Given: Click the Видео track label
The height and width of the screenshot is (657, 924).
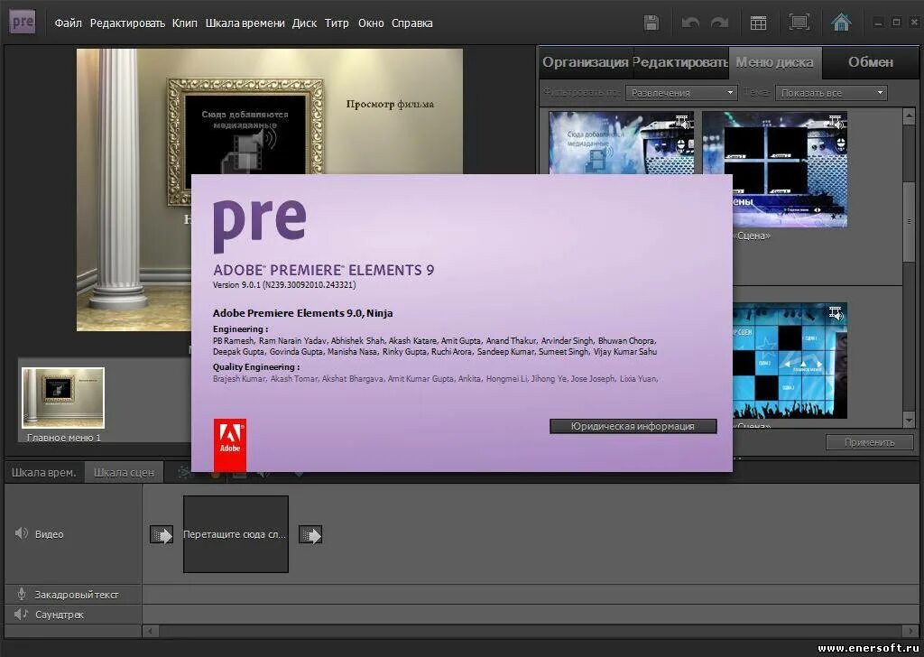Looking at the screenshot, I should click(x=49, y=534).
